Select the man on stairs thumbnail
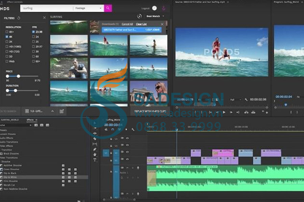 tap(69, 68)
